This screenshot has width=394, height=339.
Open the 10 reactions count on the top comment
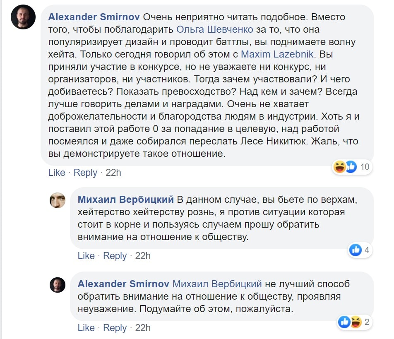coord(365,167)
